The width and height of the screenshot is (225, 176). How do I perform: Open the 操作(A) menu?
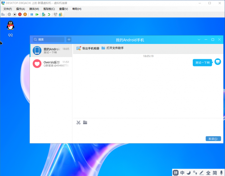[20, 9]
